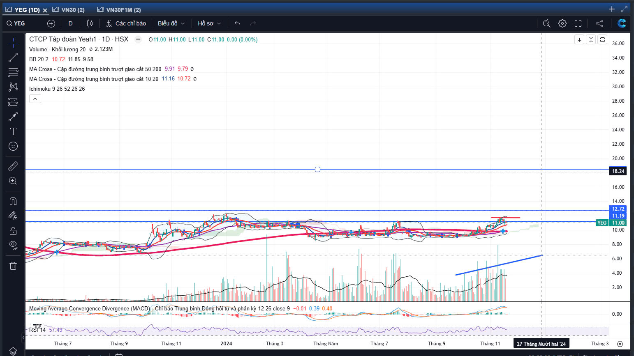Click the compare add symbol plus icon

pyautogui.click(x=51, y=23)
